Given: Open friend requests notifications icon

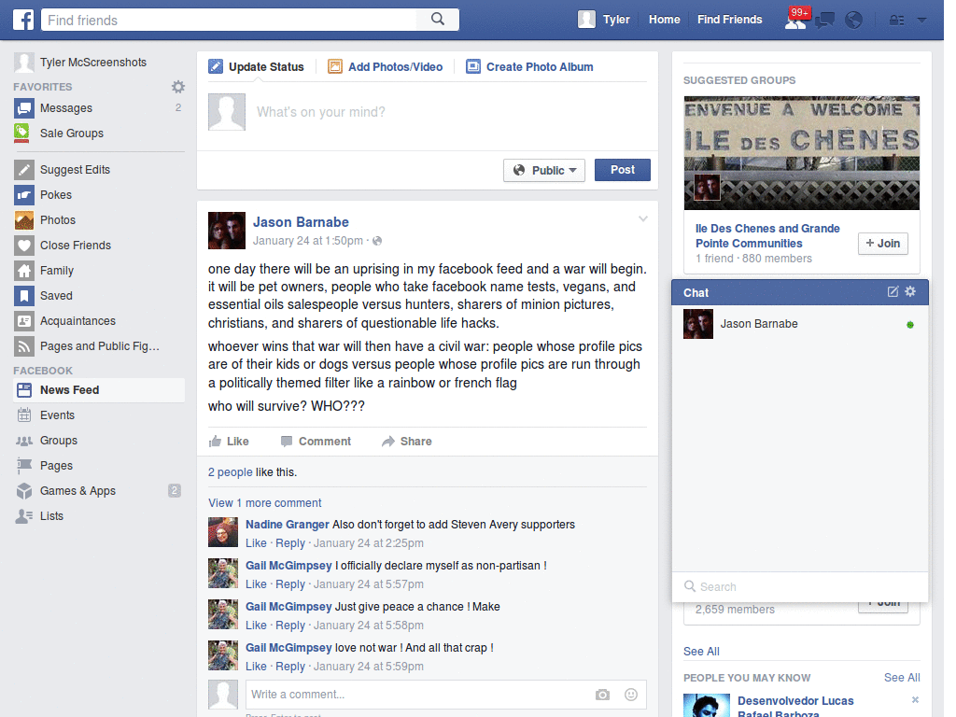Looking at the screenshot, I should point(795,21).
